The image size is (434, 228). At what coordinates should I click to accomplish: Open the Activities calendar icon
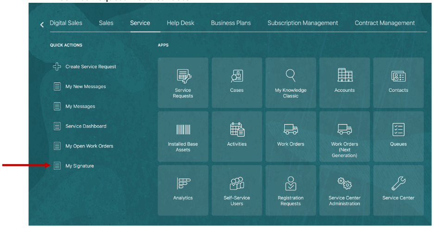[x=237, y=129]
